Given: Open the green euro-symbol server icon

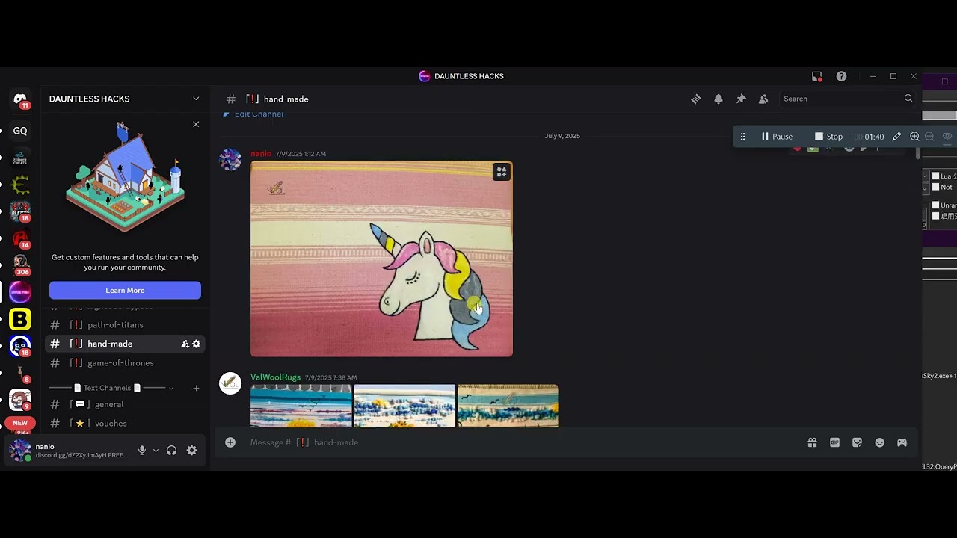Looking at the screenshot, I should pyautogui.click(x=20, y=185).
